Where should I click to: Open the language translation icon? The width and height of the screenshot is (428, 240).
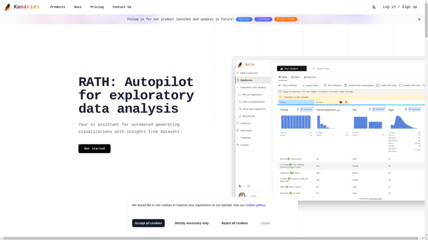pos(373,7)
